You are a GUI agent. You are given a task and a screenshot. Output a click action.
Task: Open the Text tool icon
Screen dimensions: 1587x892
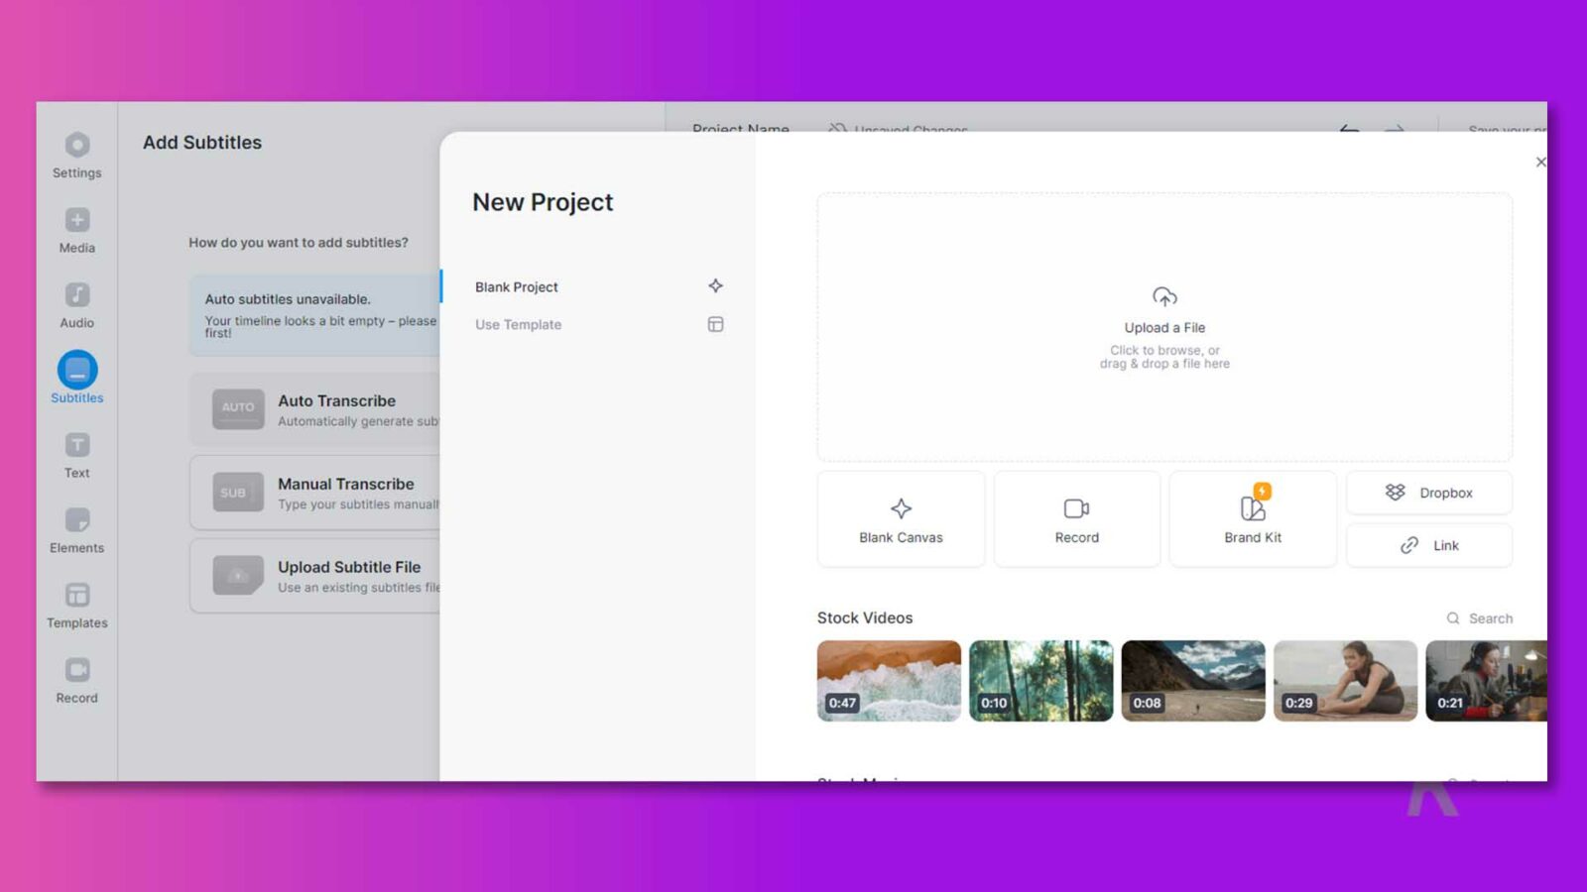(77, 445)
